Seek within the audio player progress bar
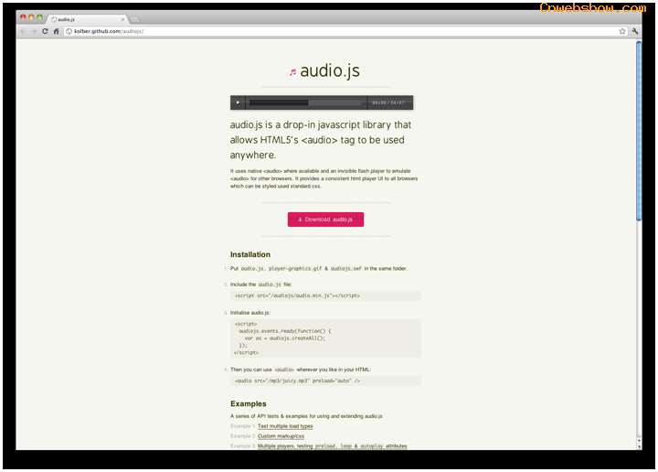The image size is (658, 472). point(305,102)
